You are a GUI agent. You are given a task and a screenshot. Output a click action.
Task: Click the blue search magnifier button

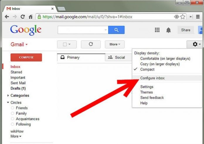116,30
